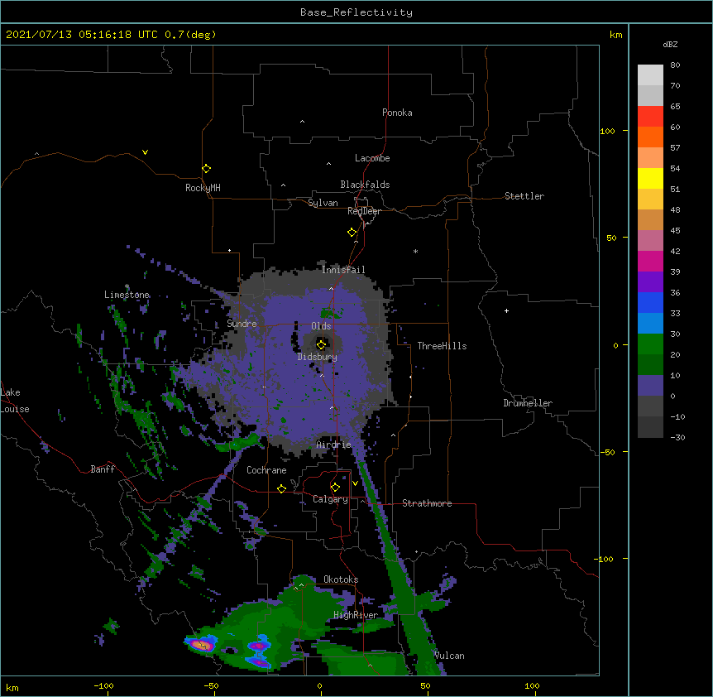
Task: Click the Okotoks city label
Action: click(341, 579)
